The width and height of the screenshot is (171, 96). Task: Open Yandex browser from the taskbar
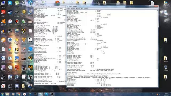[24, 94]
